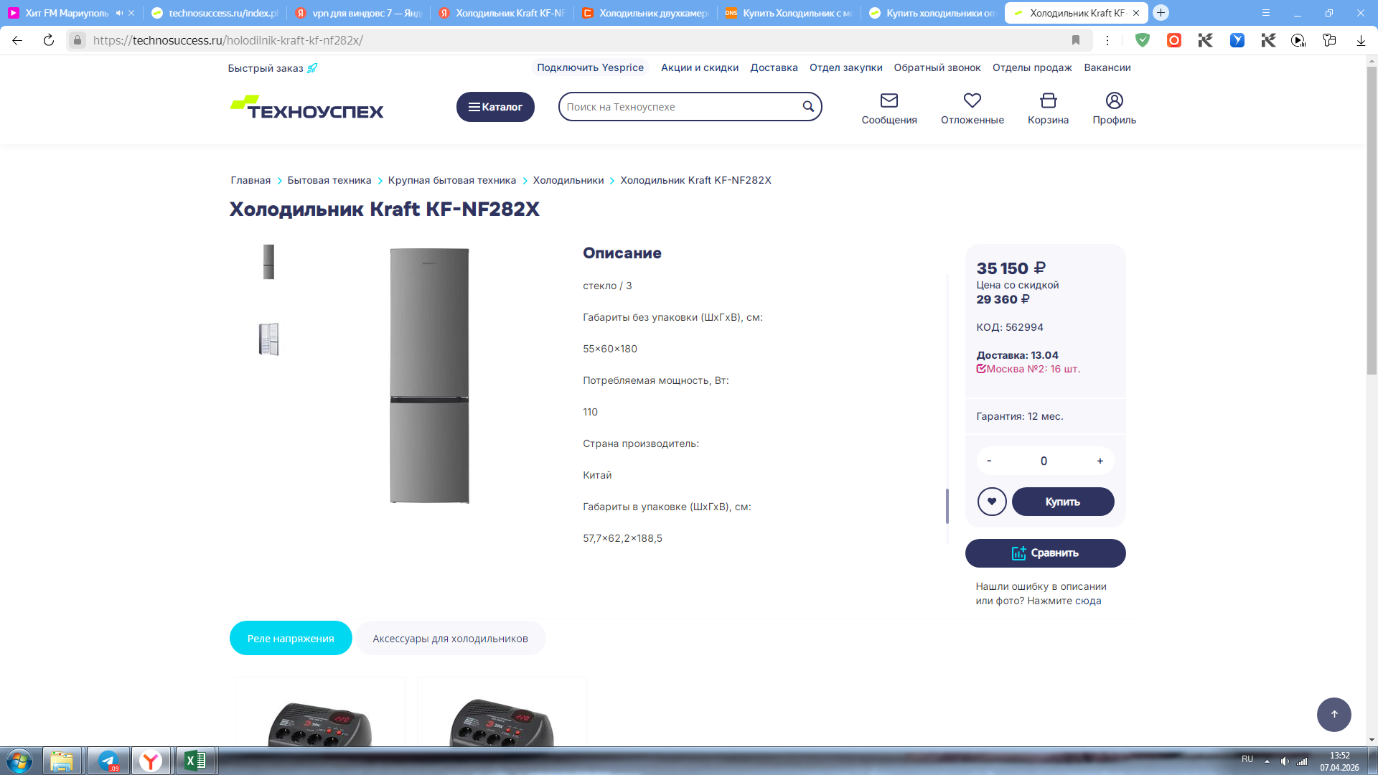Click Холодильники breadcrumb link
Image resolution: width=1378 pixels, height=775 pixels.
tap(568, 180)
